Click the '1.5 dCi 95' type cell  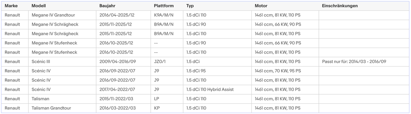click(x=196, y=71)
